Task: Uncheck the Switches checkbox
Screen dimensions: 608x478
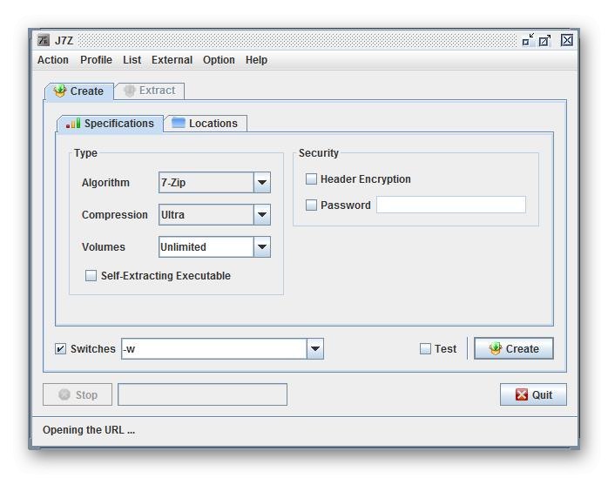Action: pyautogui.click(x=61, y=349)
